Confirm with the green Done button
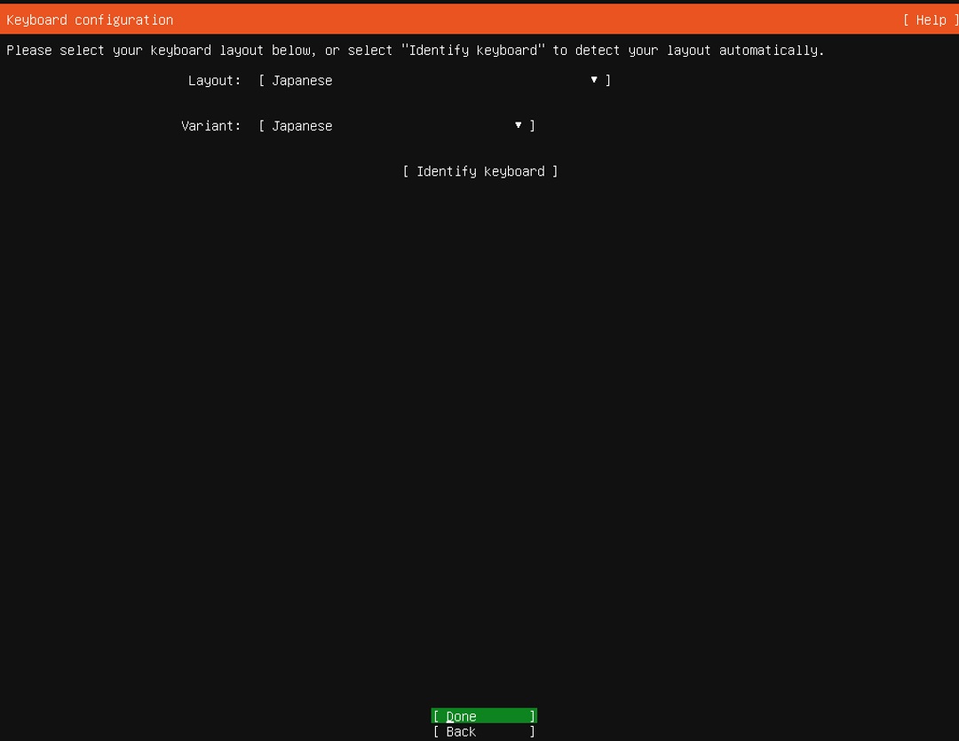The image size is (959, 741). click(484, 716)
